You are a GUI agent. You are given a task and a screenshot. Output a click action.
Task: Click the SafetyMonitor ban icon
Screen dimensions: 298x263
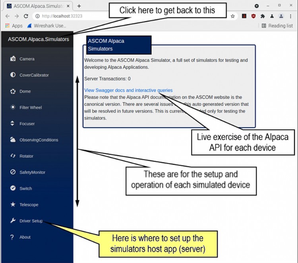click(13, 172)
